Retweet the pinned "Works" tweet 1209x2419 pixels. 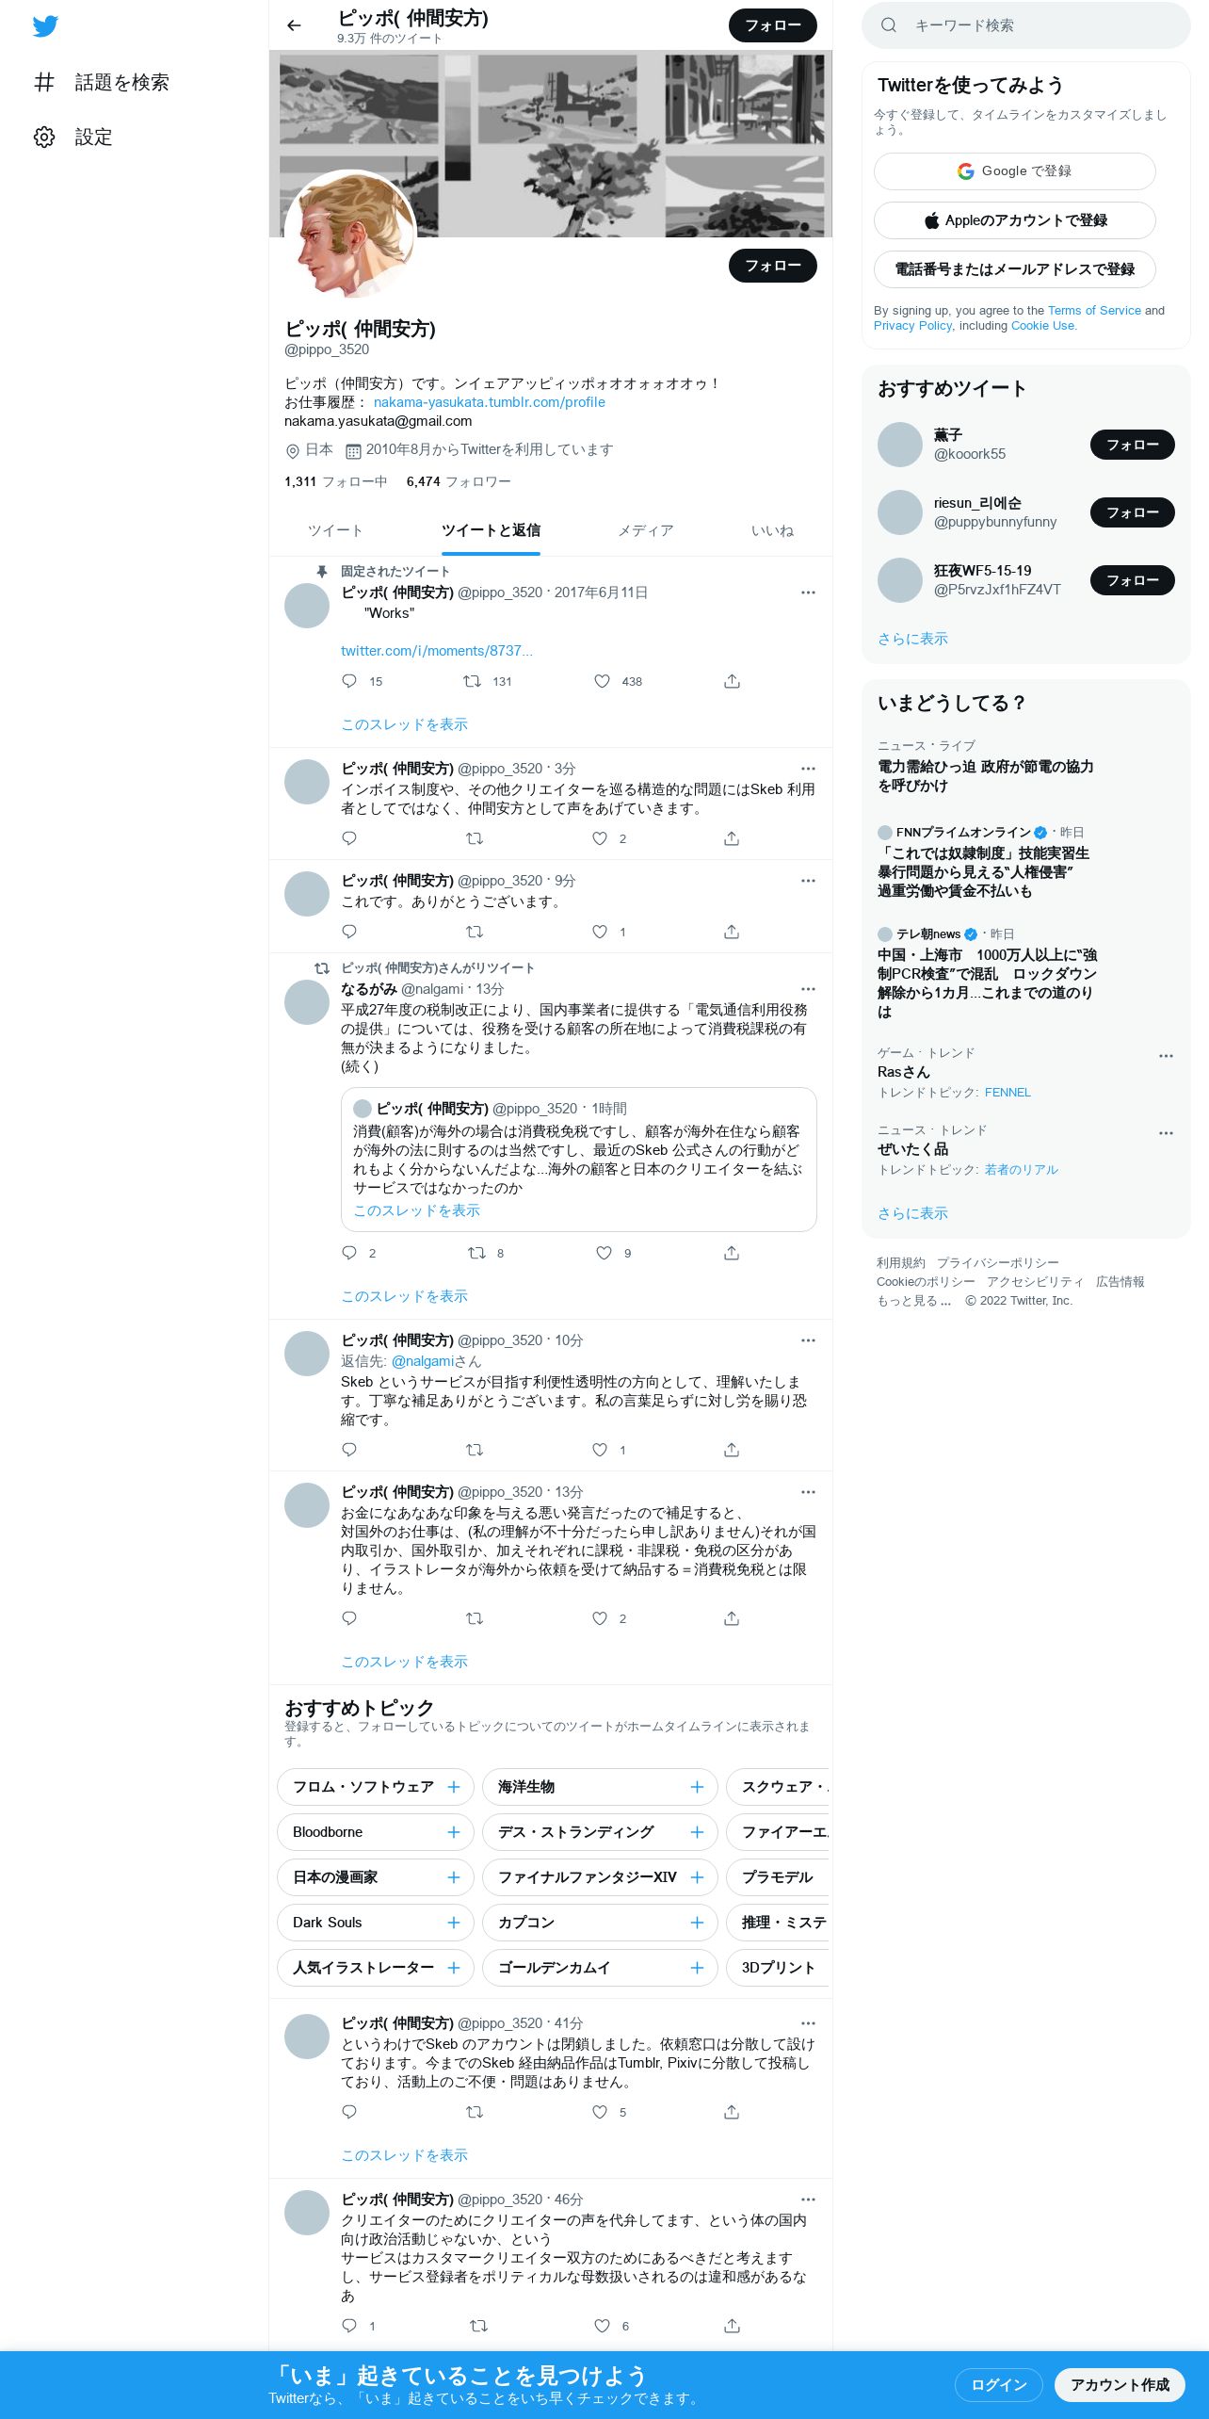coord(473,681)
